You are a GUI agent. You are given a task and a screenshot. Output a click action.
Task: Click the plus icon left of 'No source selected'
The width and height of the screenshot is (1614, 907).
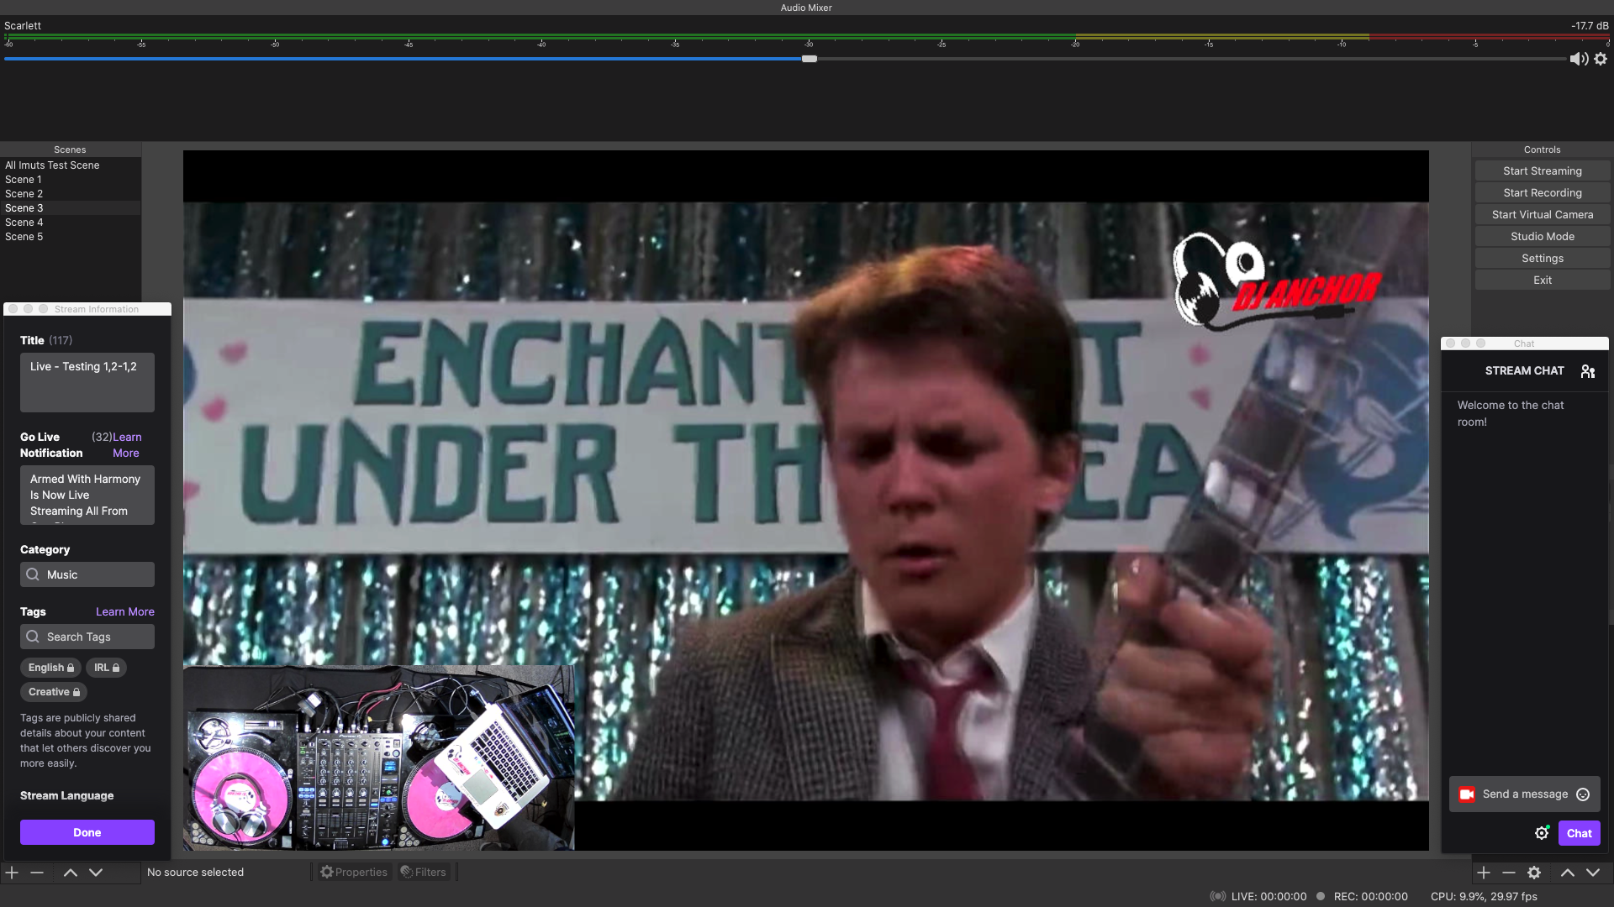[x=12, y=873]
